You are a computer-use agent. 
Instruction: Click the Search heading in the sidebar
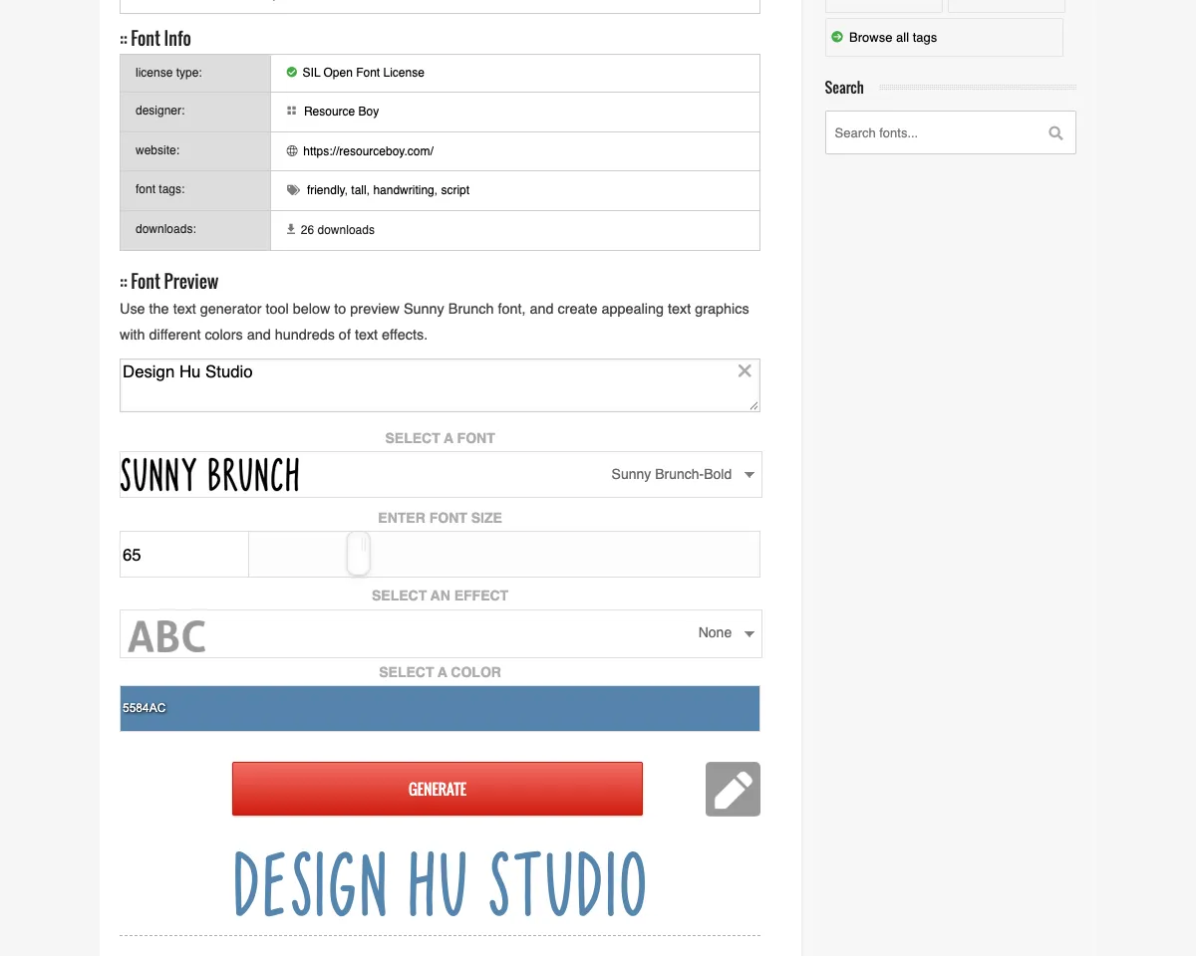(844, 88)
